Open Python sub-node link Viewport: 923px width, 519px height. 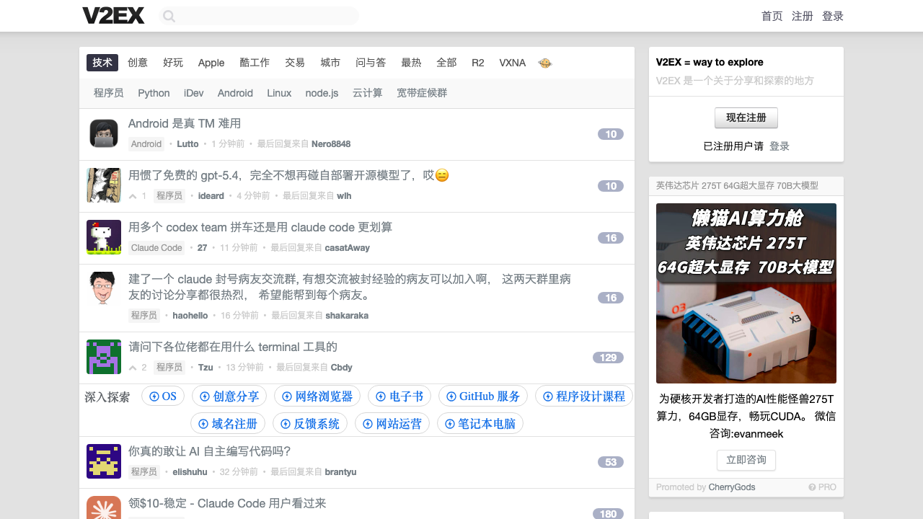click(154, 93)
